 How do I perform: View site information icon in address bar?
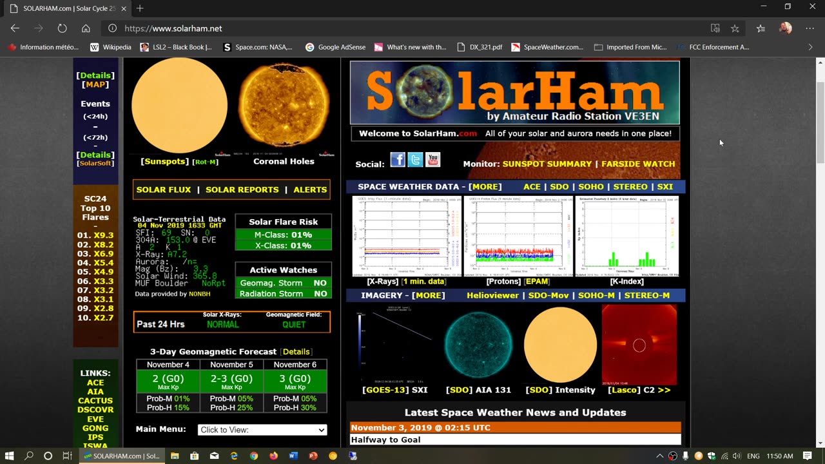[112, 28]
